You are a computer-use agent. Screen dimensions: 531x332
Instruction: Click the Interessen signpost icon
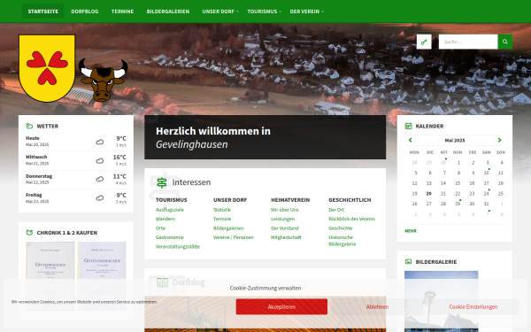(x=162, y=182)
